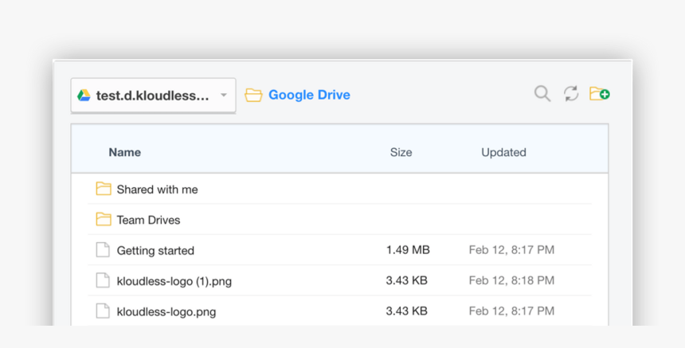Image resolution: width=685 pixels, height=348 pixels.
Task: Click the Feb 12, 8:18 PM date
Action: click(511, 280)
